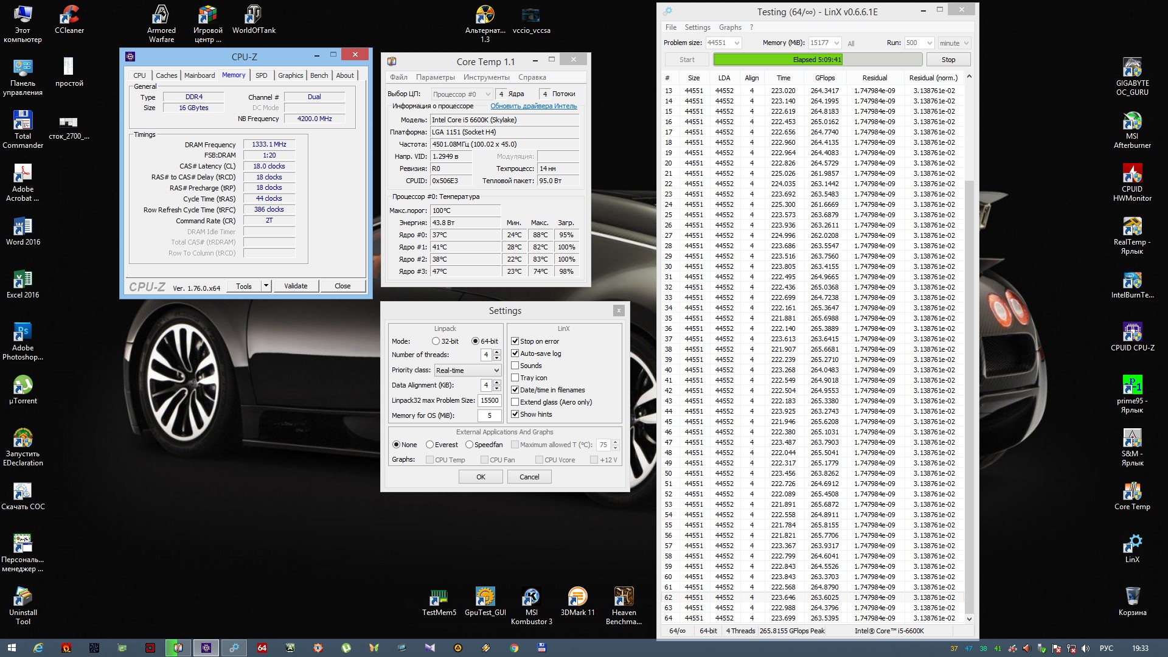Open the Problem size dropdown in LinX

point(737,43)
